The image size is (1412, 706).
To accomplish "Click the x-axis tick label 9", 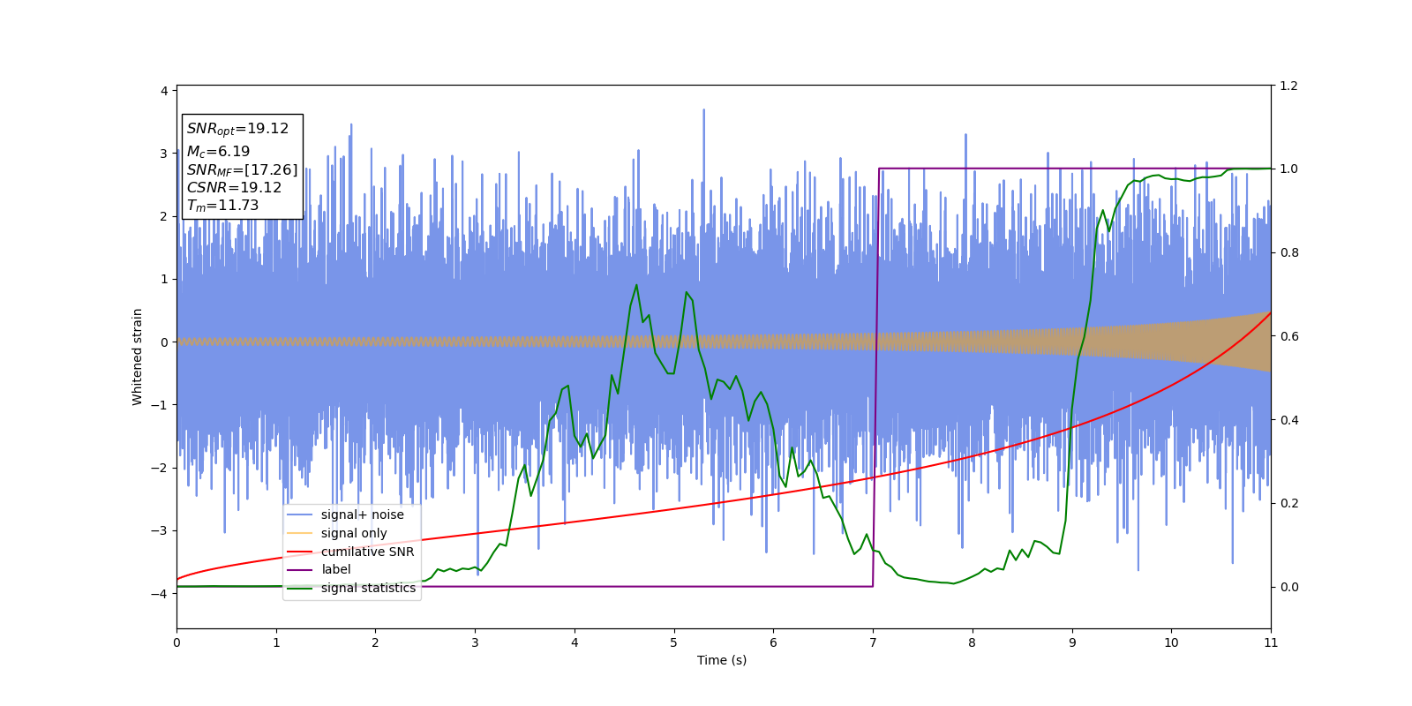I will click(1072, 642).
